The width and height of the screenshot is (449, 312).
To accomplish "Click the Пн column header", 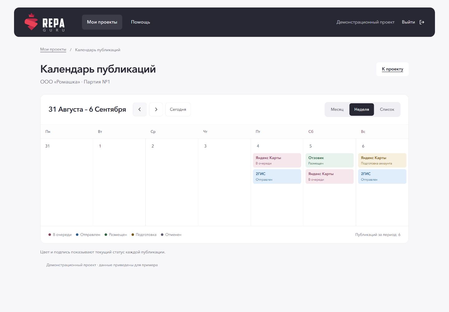I will coord(48,132).
